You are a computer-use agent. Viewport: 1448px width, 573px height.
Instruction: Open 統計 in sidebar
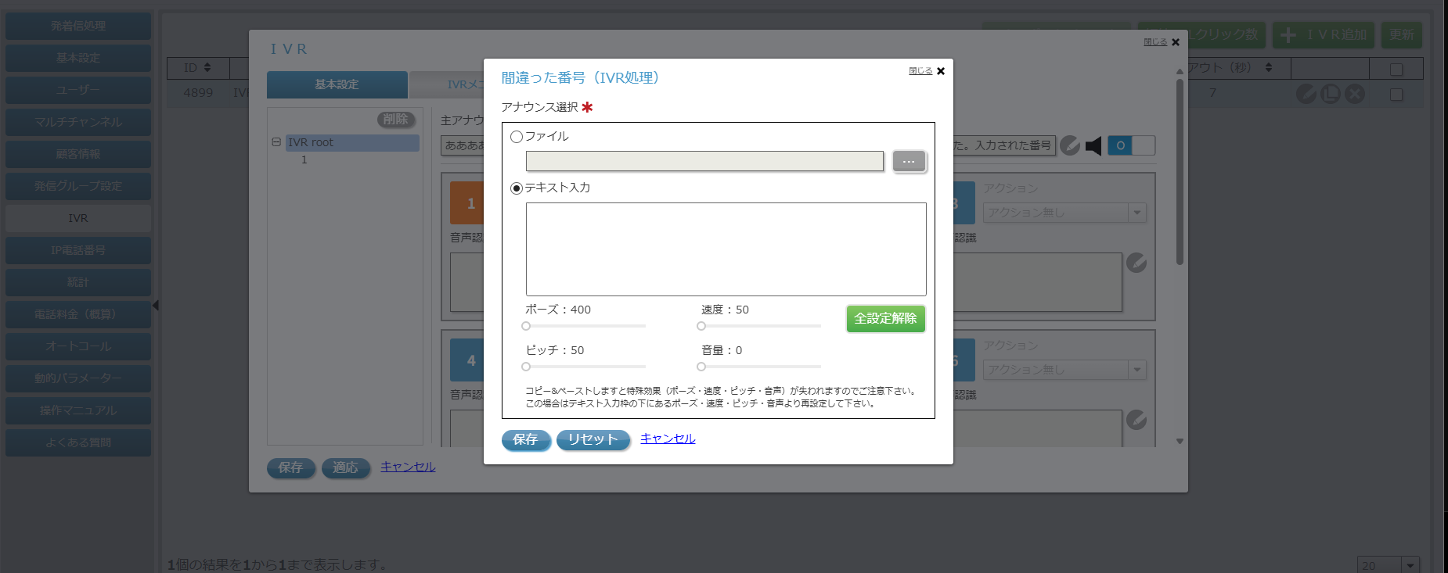(78, 282)
